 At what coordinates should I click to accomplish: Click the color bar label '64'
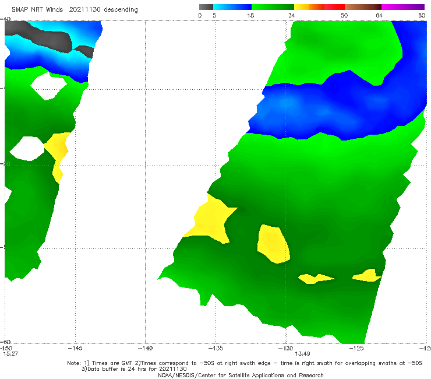pos(379,15)
